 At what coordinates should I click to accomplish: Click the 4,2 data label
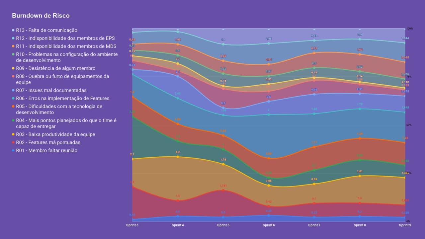pos(178,152)
